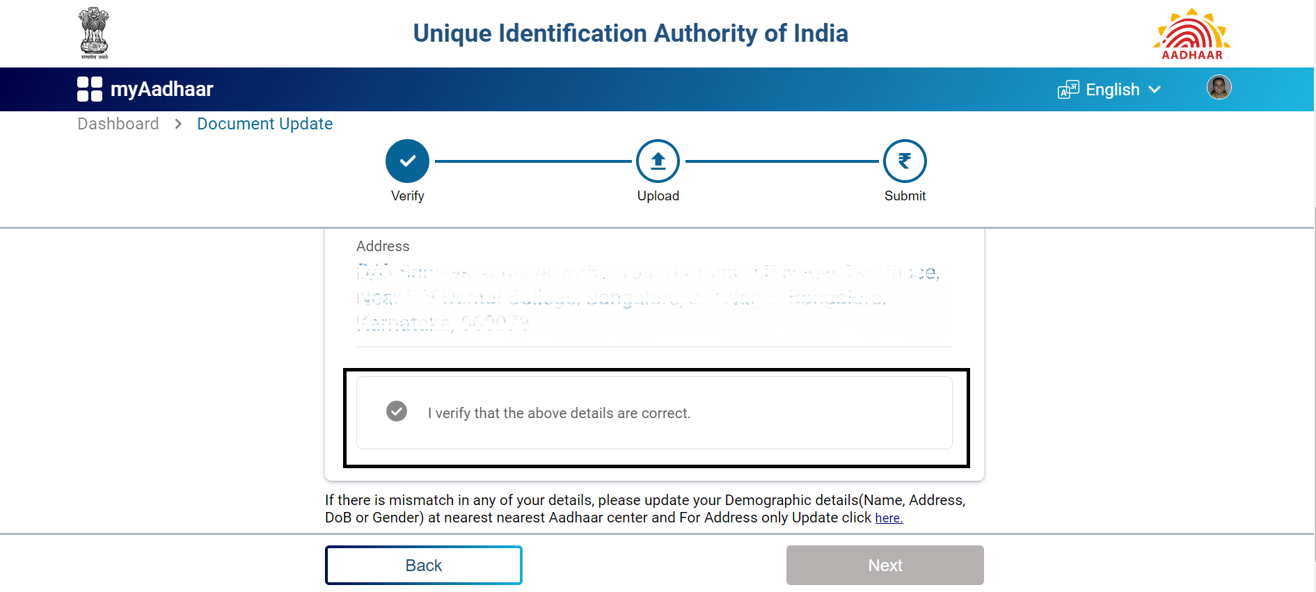Click the Verify-to-Upload progress line

pos(532,161)
